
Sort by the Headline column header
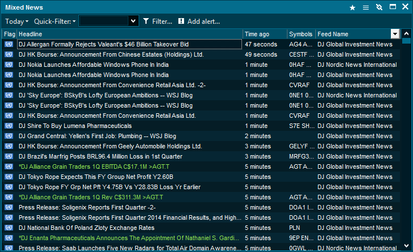point(130,34)
